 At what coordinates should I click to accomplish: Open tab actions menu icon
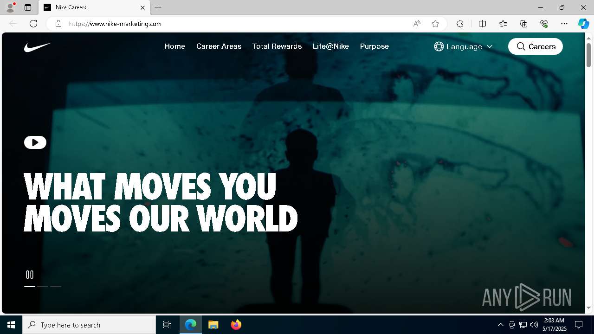(28, 7)
